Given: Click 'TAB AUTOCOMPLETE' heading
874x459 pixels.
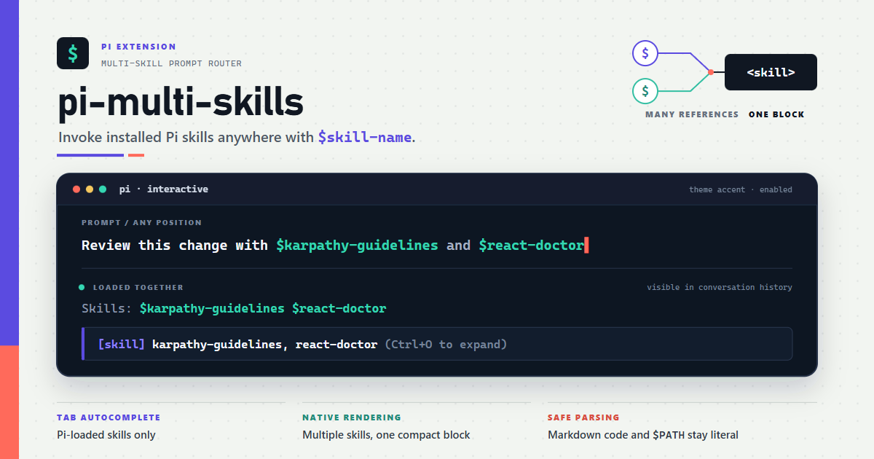Looking at the screenshot, I should (109, 417).
